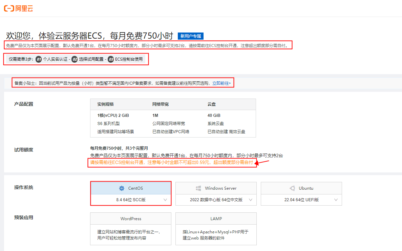Open the Ubuntu 22.04 64位 UEFI版 version dropdown

301,200
